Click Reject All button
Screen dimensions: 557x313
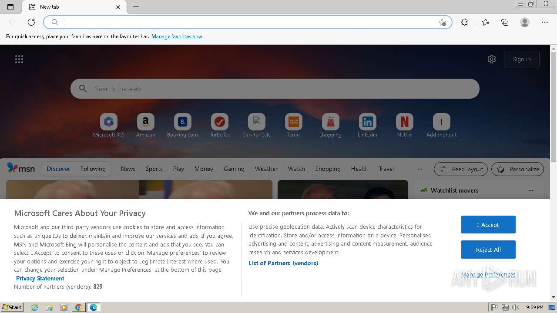[x=488, y=250]
